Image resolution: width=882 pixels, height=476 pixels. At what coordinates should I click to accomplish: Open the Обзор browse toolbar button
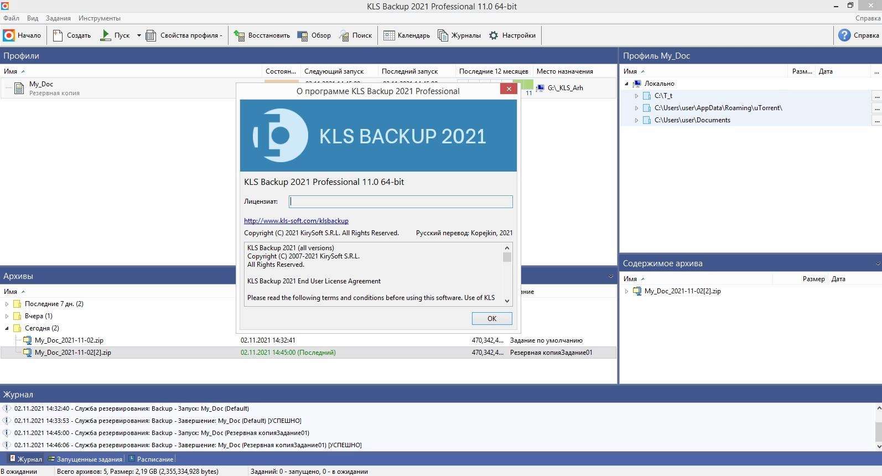[x=314, y=35]
